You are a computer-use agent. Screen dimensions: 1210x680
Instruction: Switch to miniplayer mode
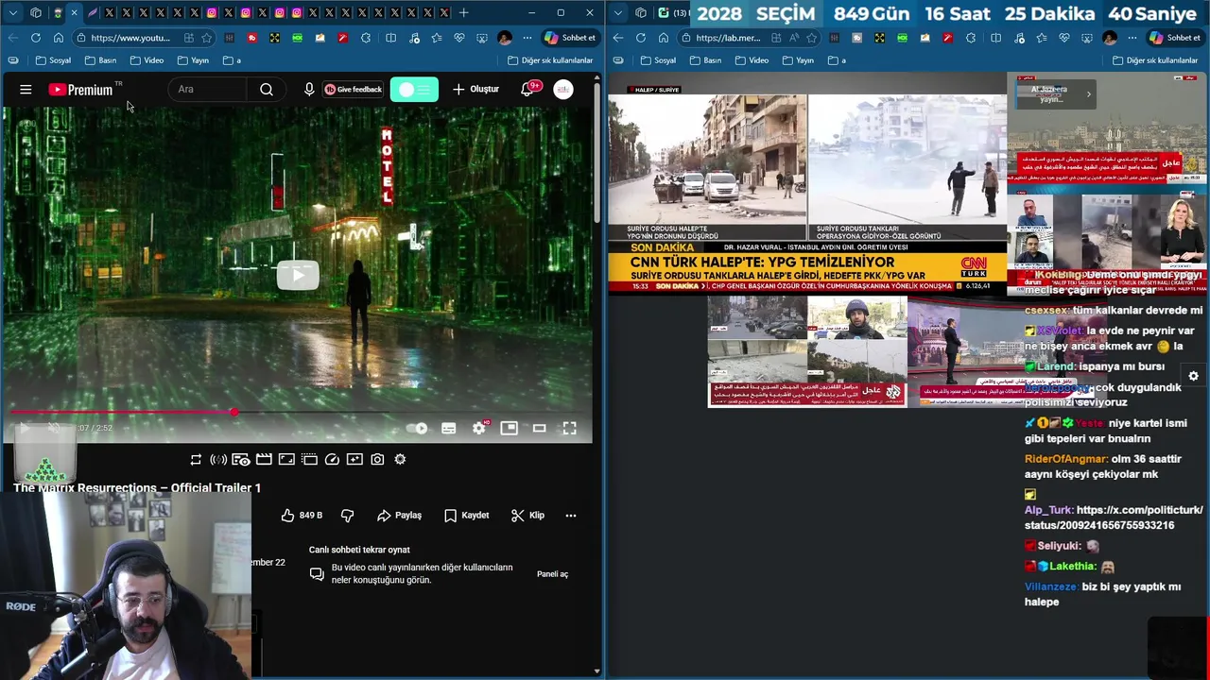(x=510, y=428)
